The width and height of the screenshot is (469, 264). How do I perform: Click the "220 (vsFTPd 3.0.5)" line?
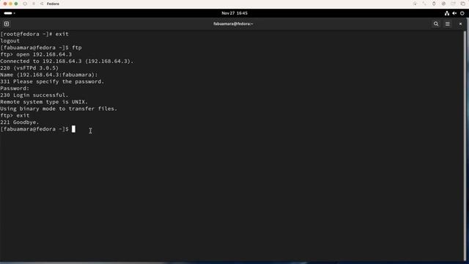[29, 68]
